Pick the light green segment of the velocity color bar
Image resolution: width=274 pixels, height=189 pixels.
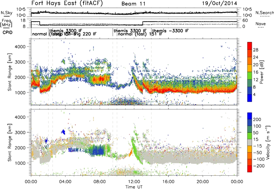250,136
